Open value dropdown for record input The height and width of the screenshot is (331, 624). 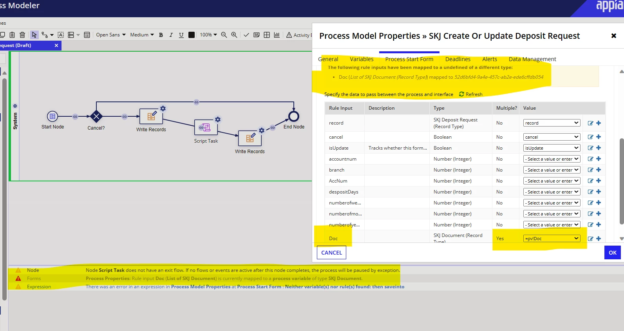click(552, 123)
